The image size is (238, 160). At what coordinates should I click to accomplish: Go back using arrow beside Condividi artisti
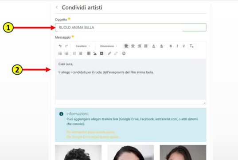click(x=57, y=7)
